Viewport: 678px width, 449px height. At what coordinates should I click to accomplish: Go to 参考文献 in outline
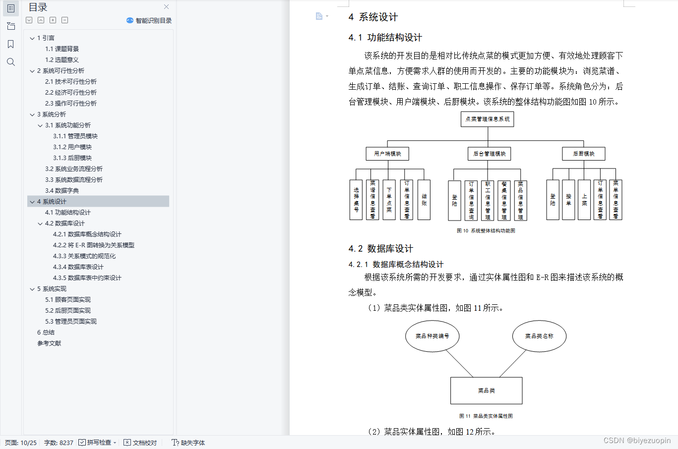[x=49, y=343]
